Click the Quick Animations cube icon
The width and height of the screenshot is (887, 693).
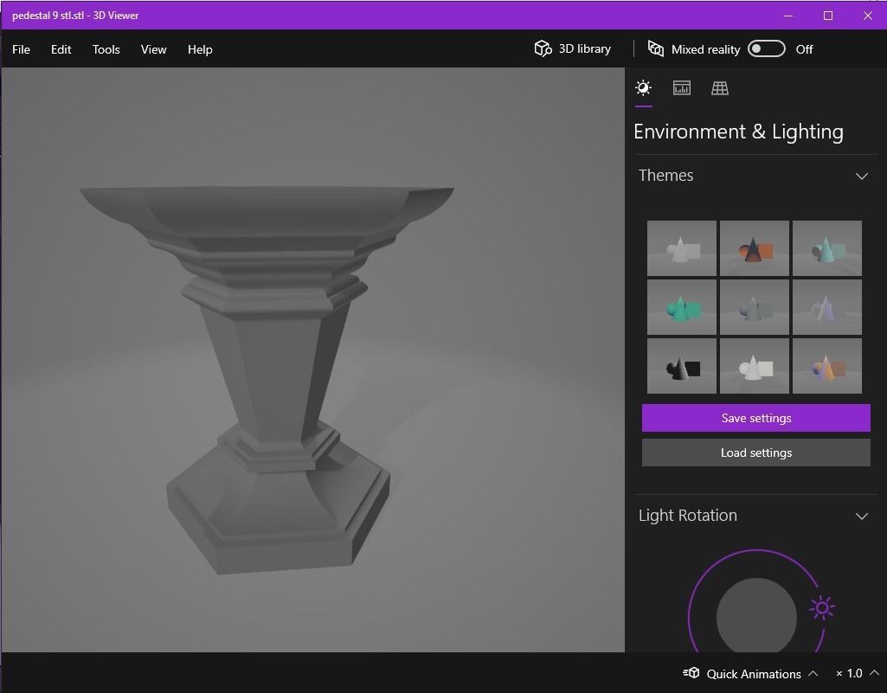point(691,673)
